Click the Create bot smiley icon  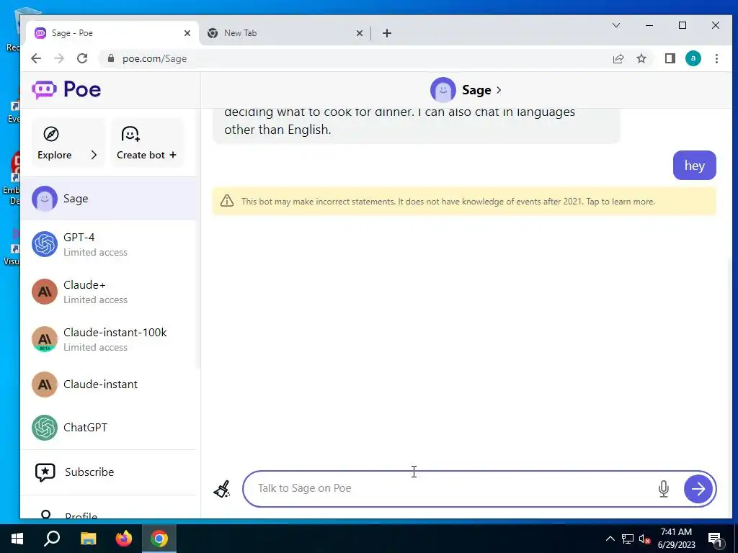pos(130,134)
